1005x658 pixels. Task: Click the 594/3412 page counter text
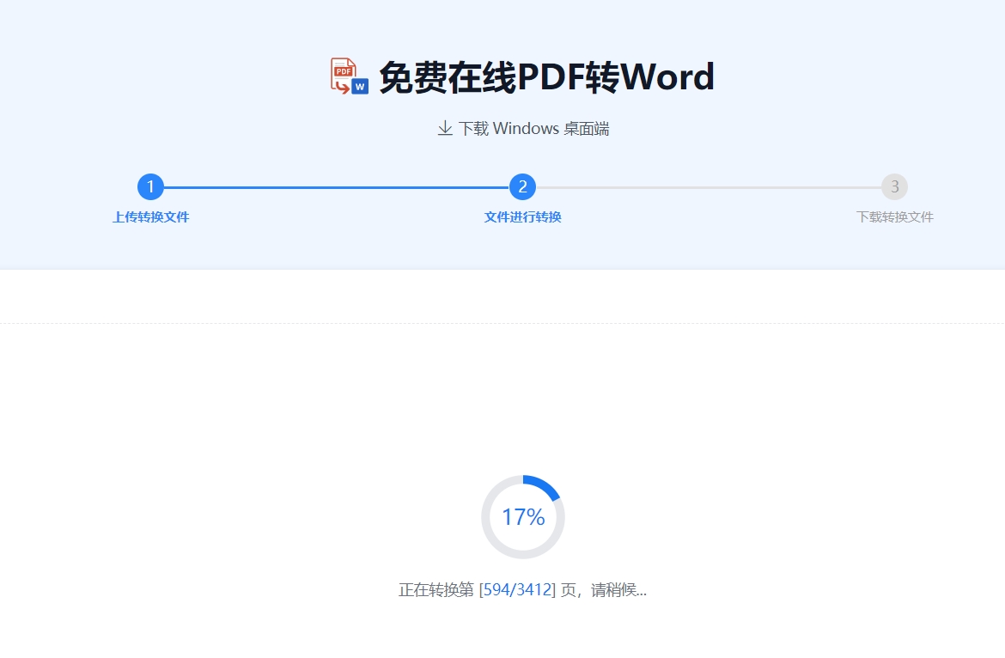click(x=517, y=589)
